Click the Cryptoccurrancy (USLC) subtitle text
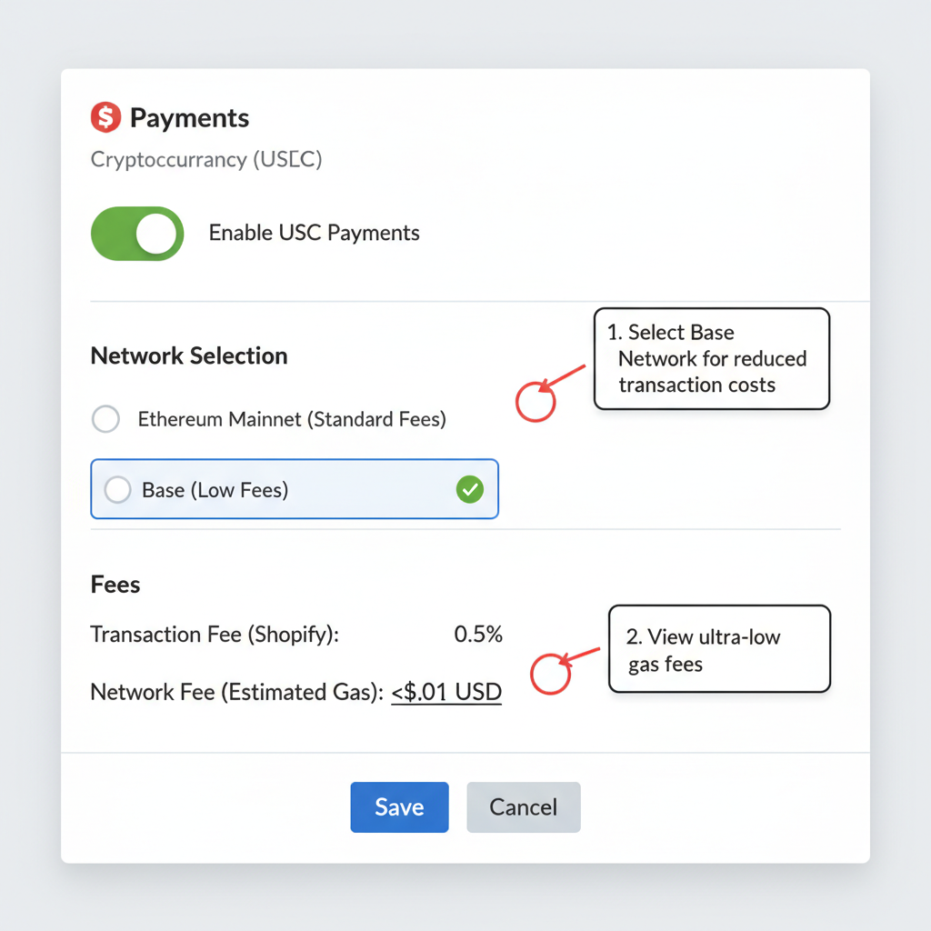 click(205, 159)
